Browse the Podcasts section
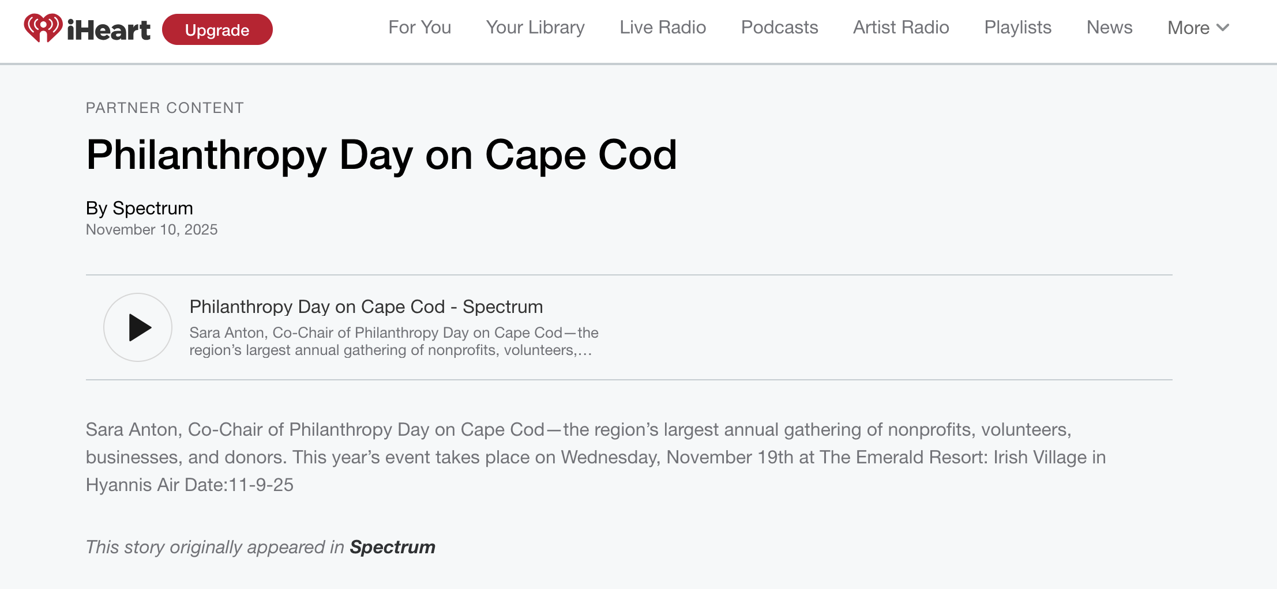1277x589 pixels. pos(780,27)
